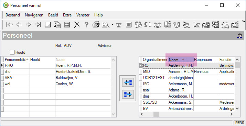Click the last person-with-list toolbar icon
The height and width of the screenshot is (126, 246).
click(x=235, y=25)
